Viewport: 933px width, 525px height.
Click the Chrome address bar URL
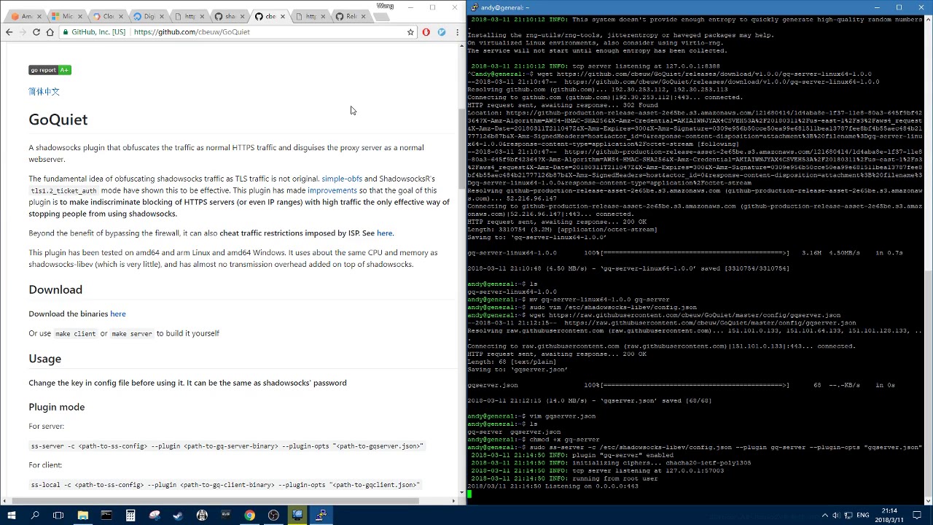(192, 32)
